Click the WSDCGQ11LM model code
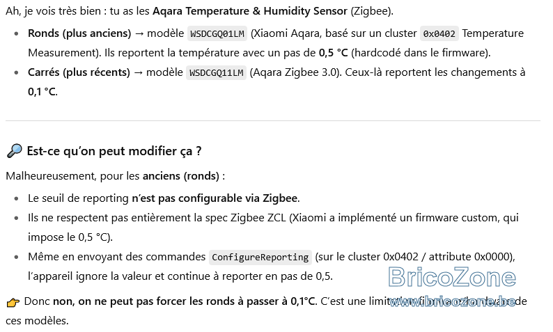 tap(216, 73)
